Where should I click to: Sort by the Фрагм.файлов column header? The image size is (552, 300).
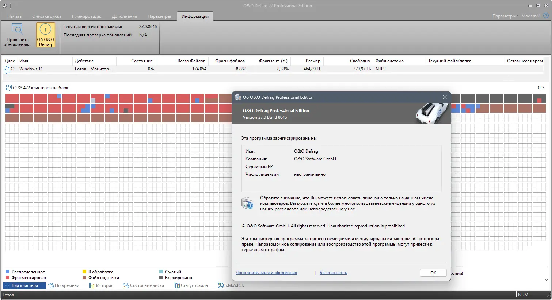click(x=228, y=61)
